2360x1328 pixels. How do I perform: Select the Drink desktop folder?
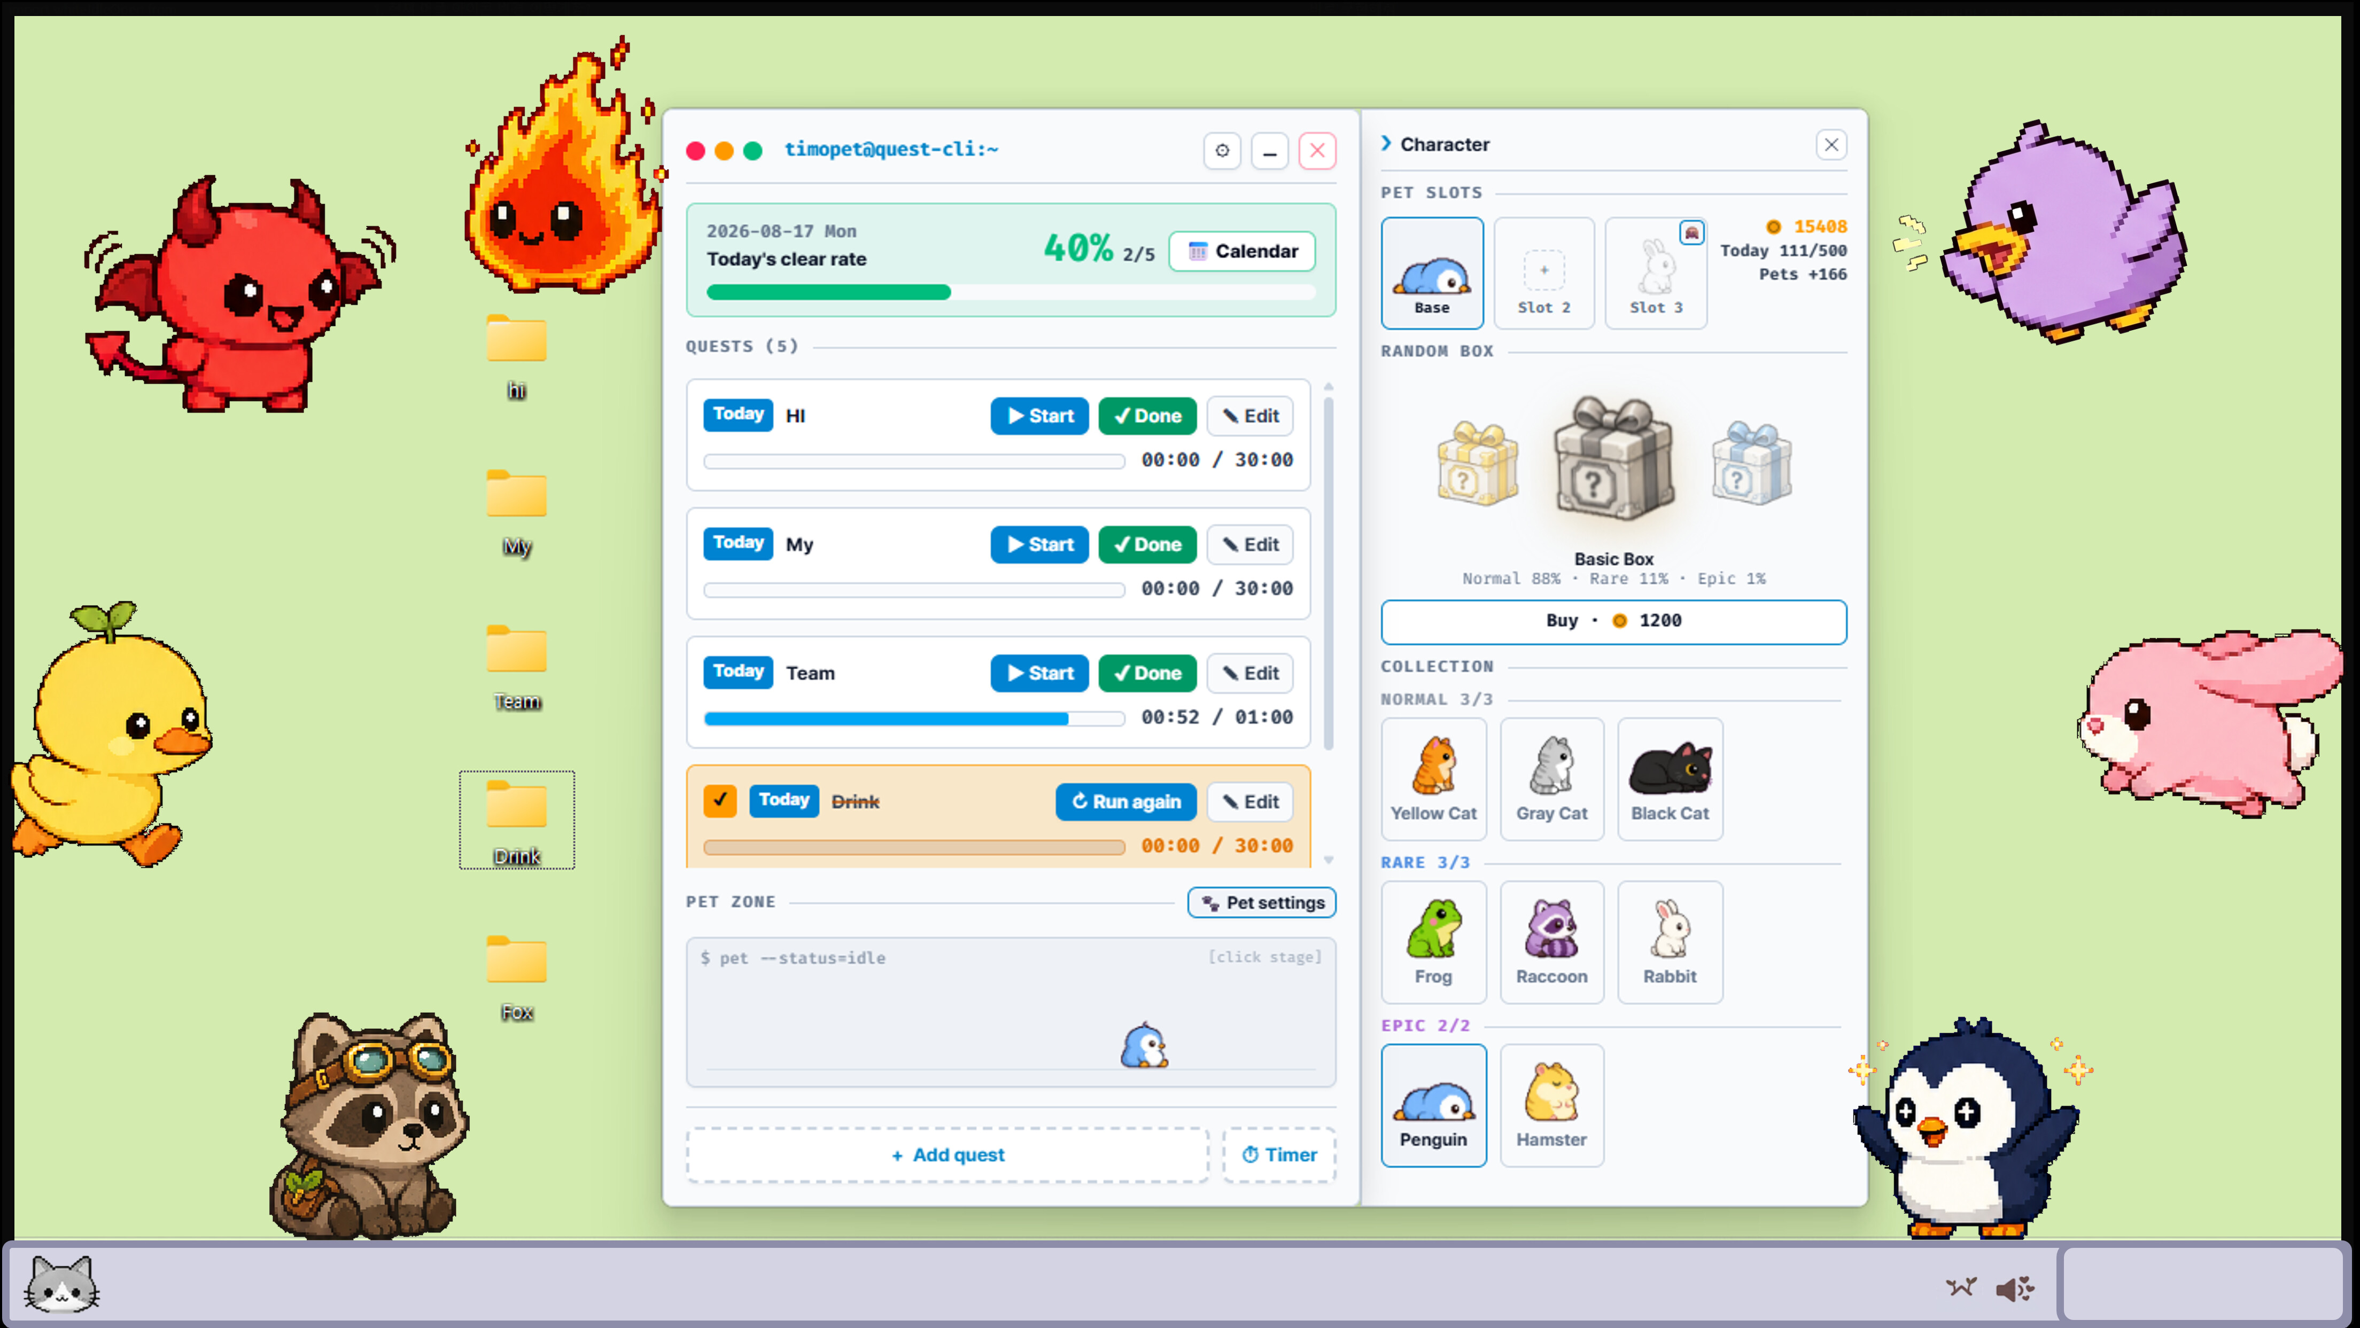point(517,821)
